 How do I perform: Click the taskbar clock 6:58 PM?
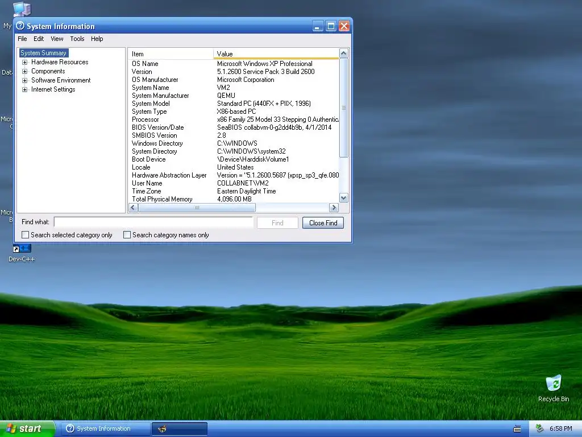coord(560,429)
